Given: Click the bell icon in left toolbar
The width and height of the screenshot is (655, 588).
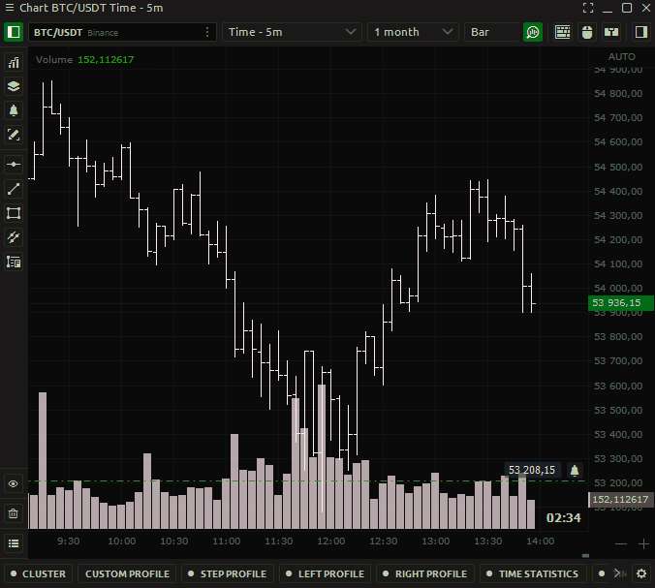Looking at the screenshot, I should pos(14,110).
